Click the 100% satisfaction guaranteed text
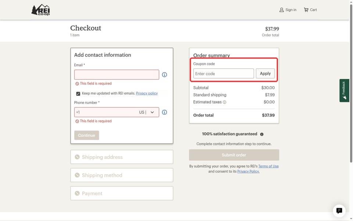 229,134
